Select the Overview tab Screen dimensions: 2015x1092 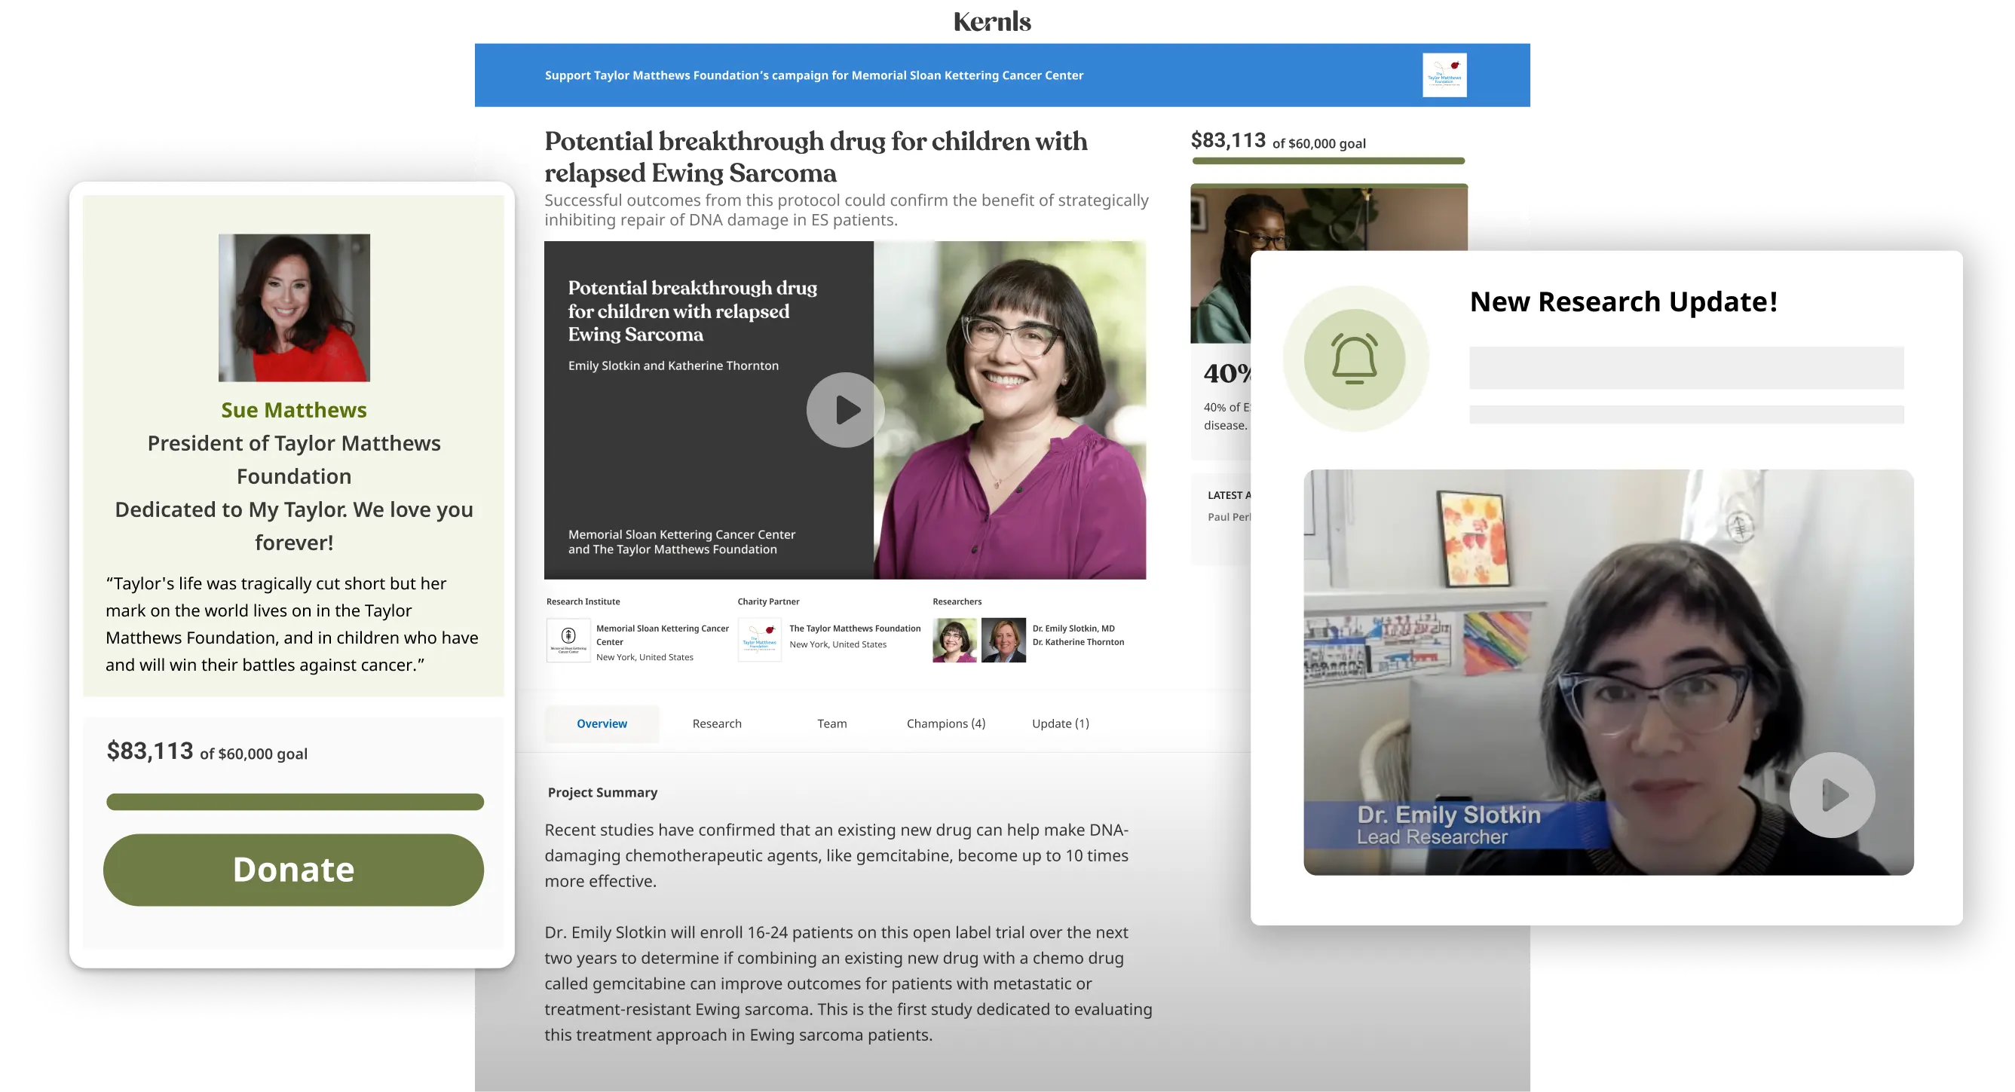602,723
